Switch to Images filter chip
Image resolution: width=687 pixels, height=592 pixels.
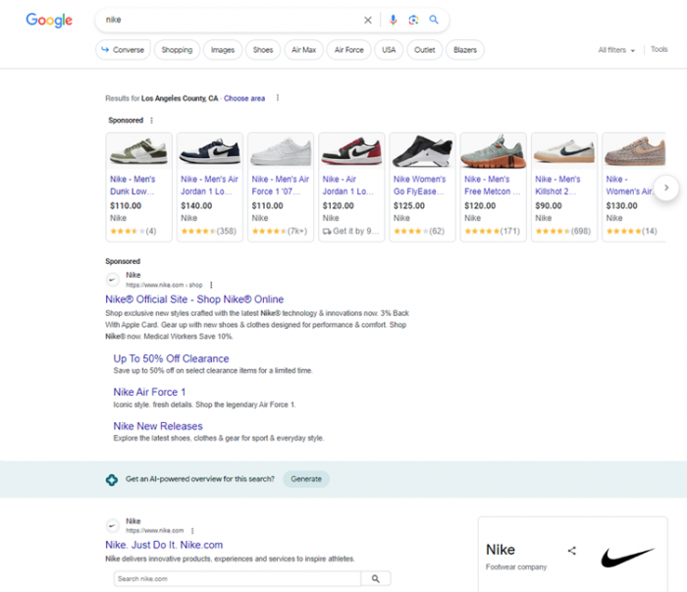[x=223, y=49]
